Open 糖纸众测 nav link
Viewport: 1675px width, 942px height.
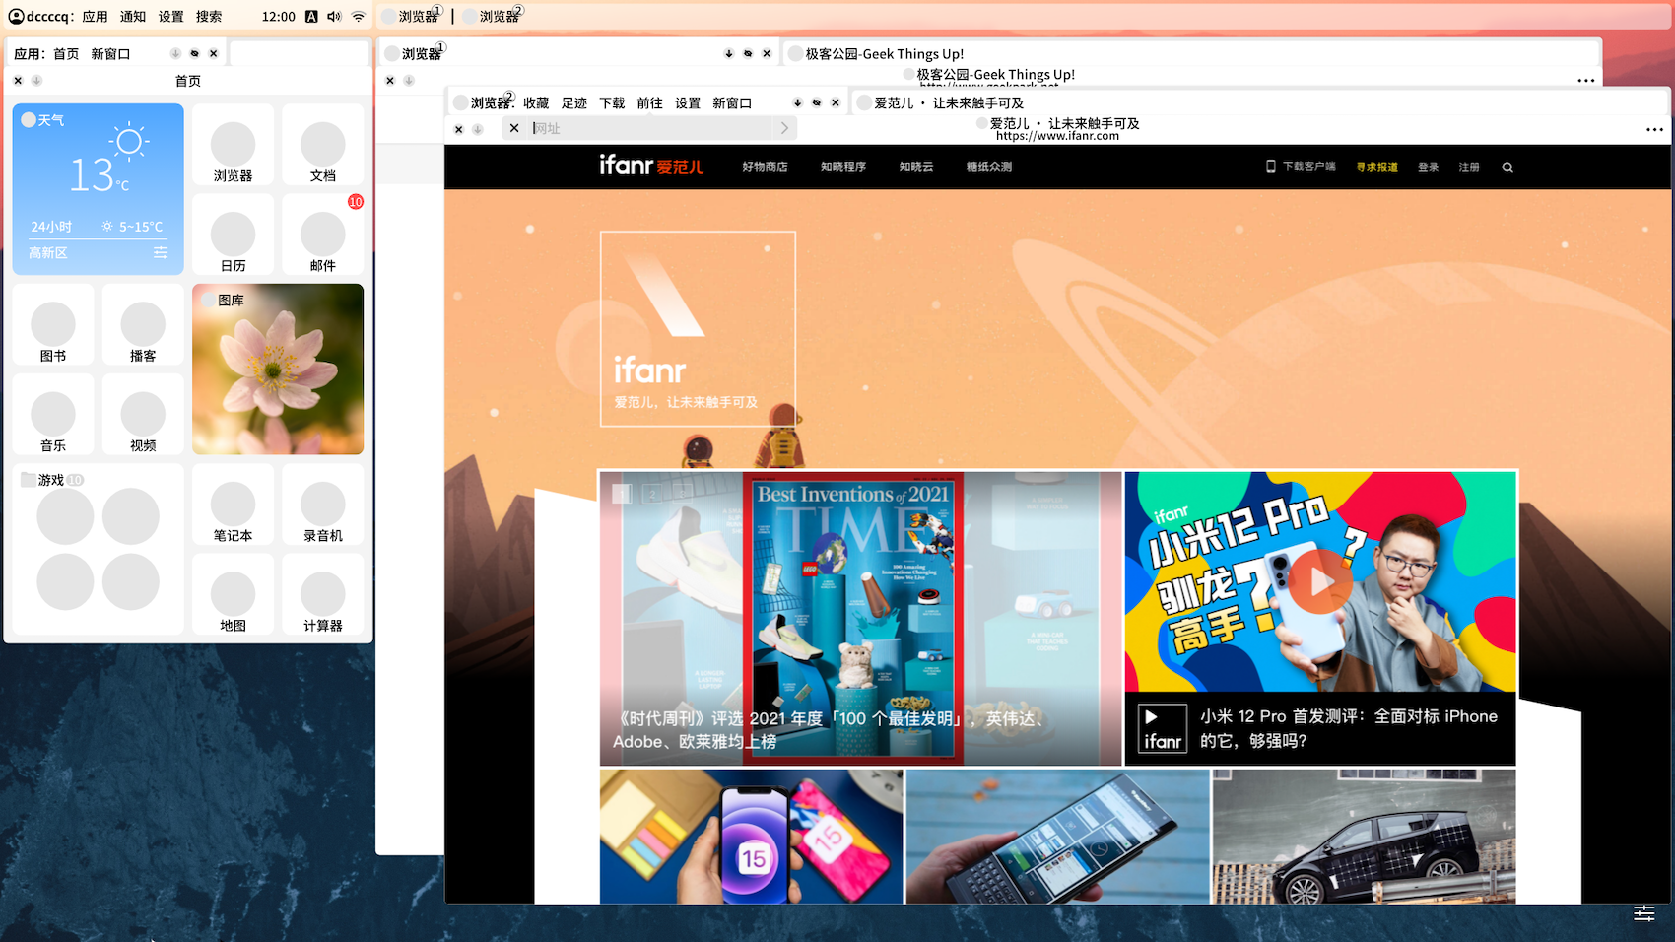click(x=989, y=168)
